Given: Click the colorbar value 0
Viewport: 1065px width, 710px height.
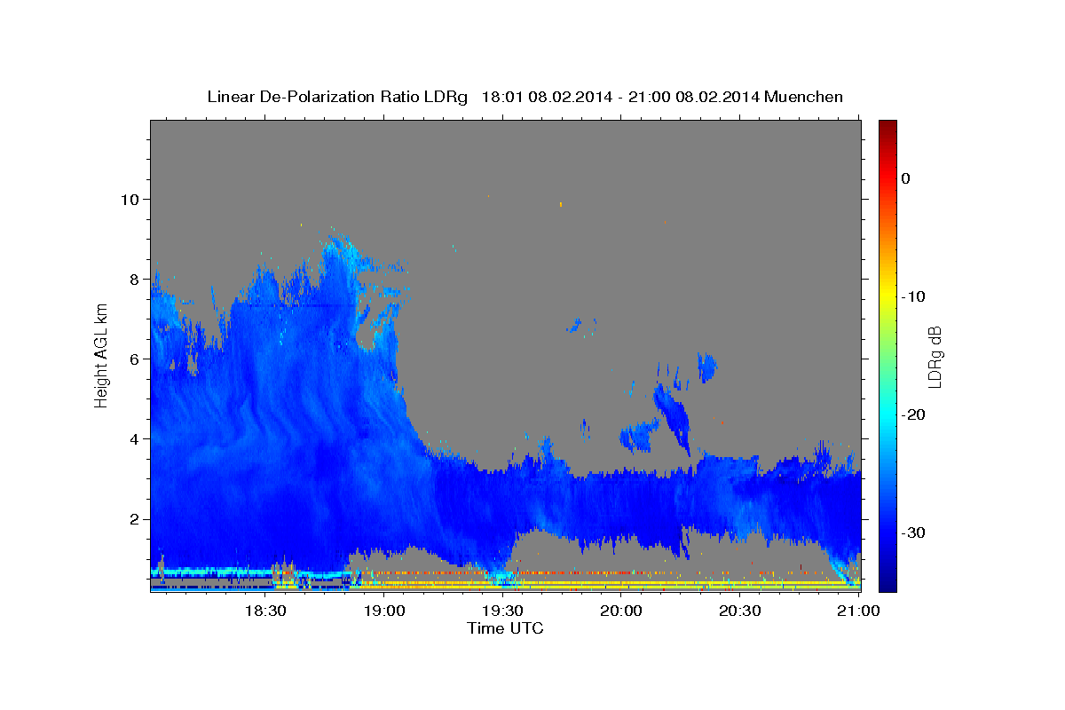Looking at the screenshot, I should click(x=905, y=178).
